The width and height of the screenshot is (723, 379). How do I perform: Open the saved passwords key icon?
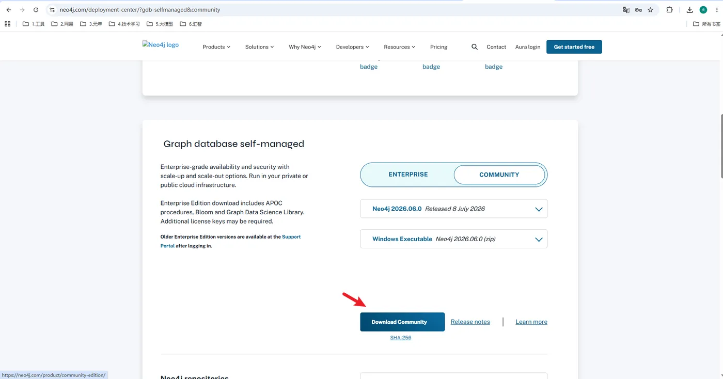[x=638, y=10]
